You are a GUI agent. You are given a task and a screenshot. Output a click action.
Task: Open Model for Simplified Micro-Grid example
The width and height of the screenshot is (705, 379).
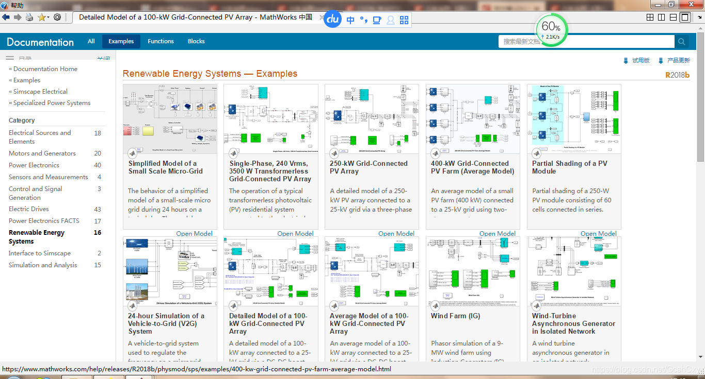click(x=194, y=234)
